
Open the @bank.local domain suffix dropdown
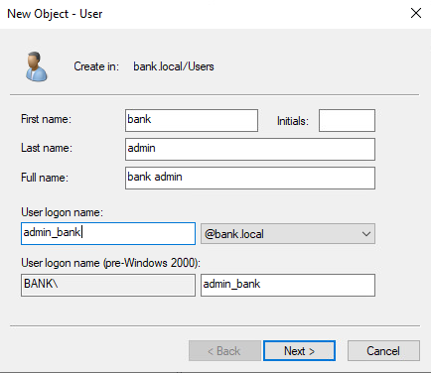[288, 234]
